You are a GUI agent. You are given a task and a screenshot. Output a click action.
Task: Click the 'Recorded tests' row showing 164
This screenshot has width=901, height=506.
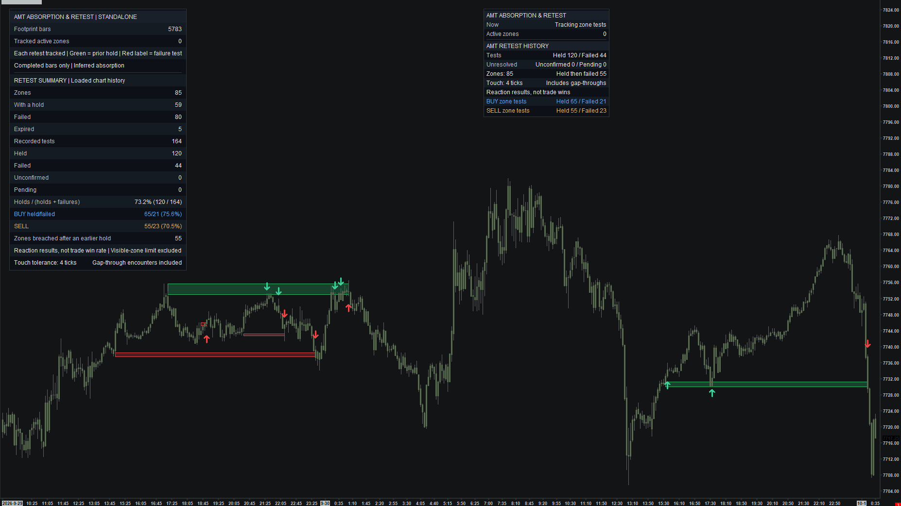[98, 141]
